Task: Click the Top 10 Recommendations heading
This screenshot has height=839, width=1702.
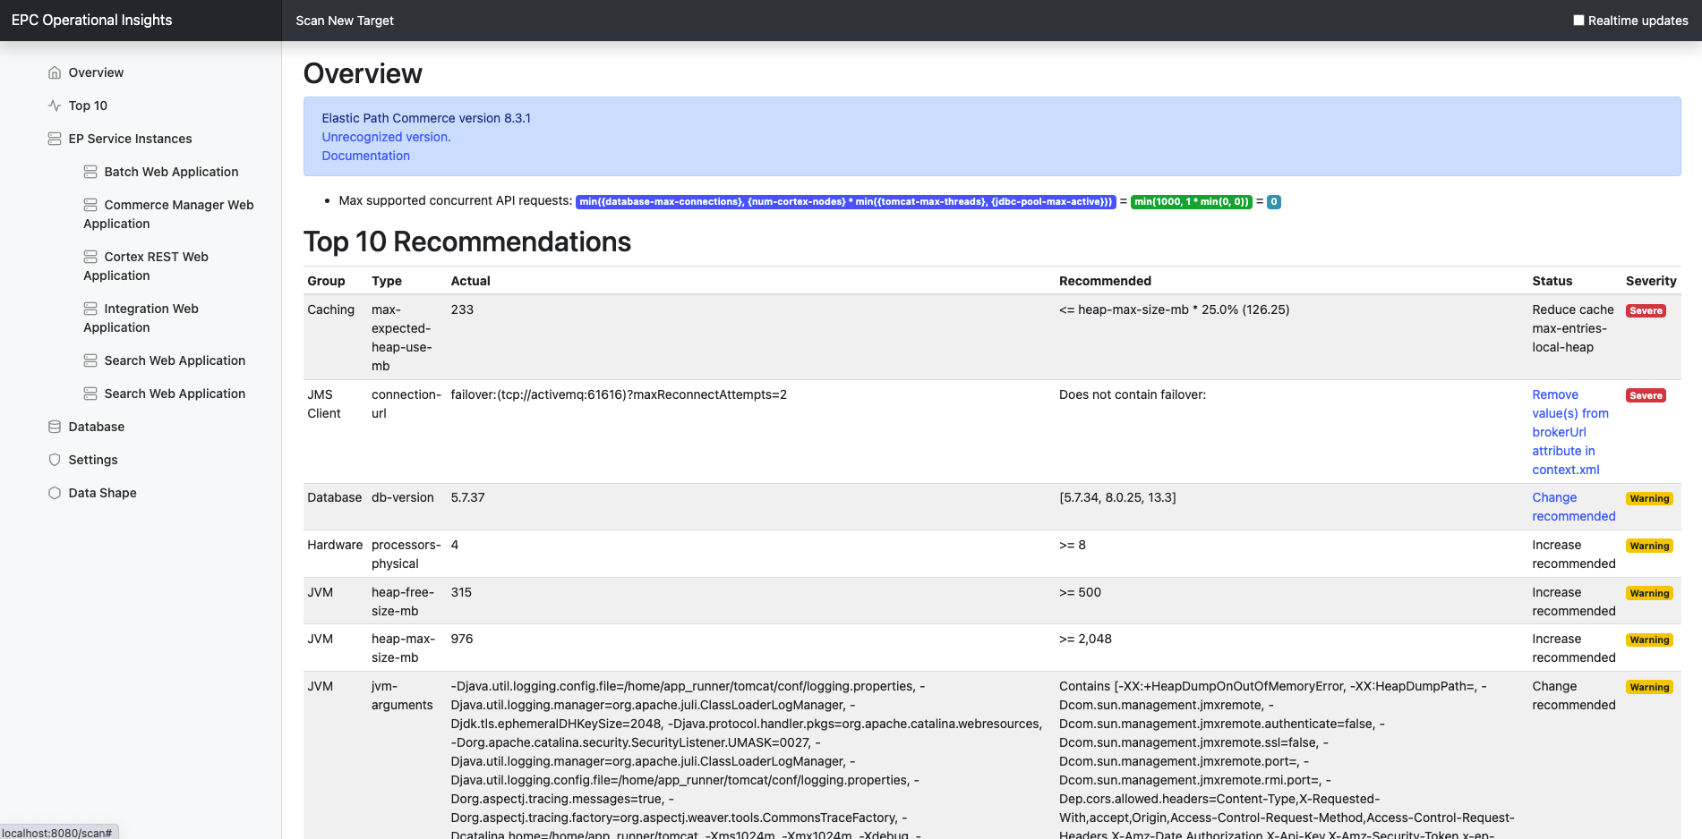Action: [467, 242]
